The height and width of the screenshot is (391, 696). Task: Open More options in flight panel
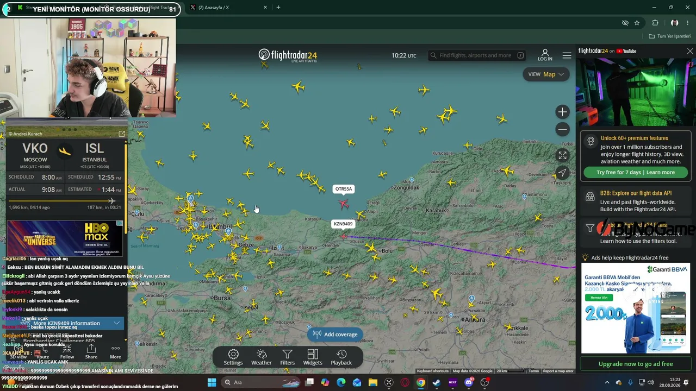click(x=115, y=351)
